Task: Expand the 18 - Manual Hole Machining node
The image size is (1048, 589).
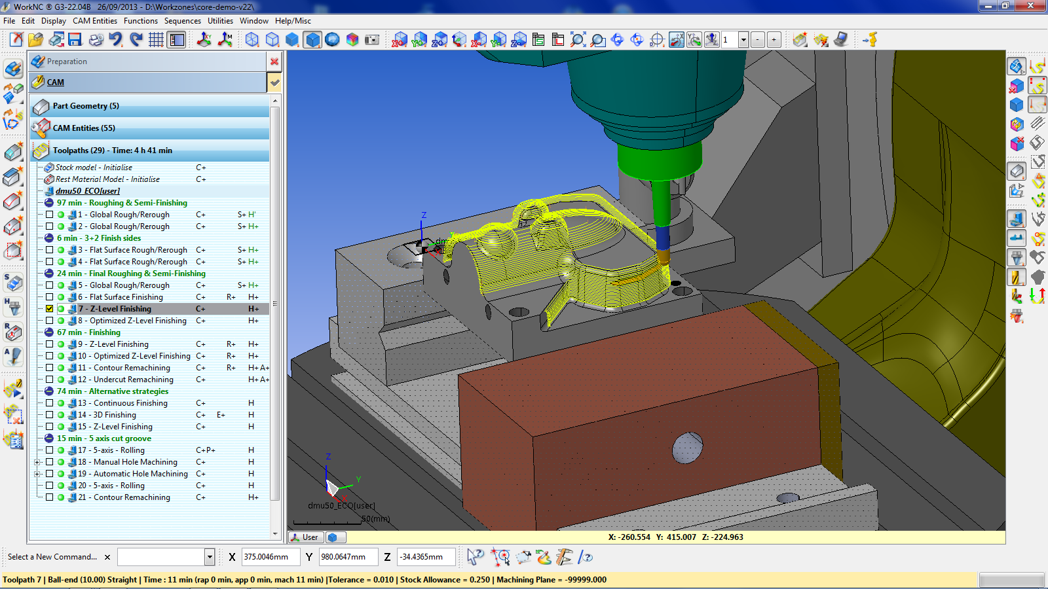Action: (x=37, y=462)
